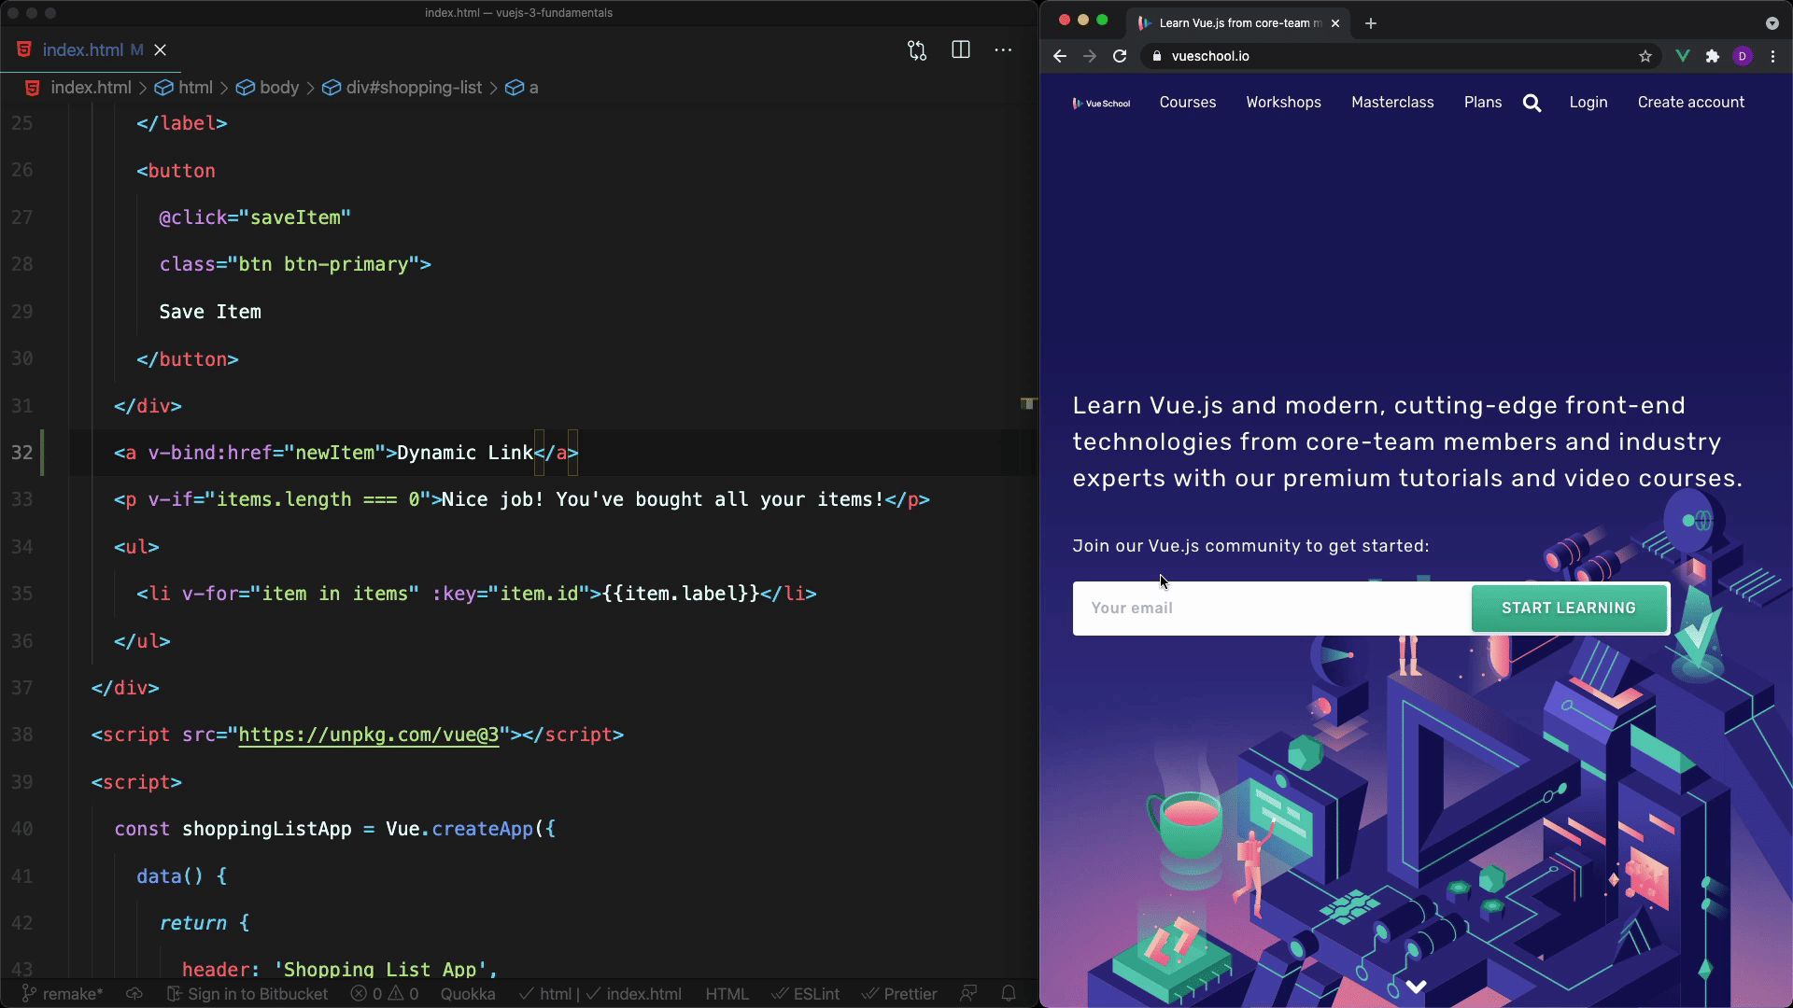Screen dimensions: 1793x1008
Task: Click the START LEARNING button
Action: (1569, 609)
